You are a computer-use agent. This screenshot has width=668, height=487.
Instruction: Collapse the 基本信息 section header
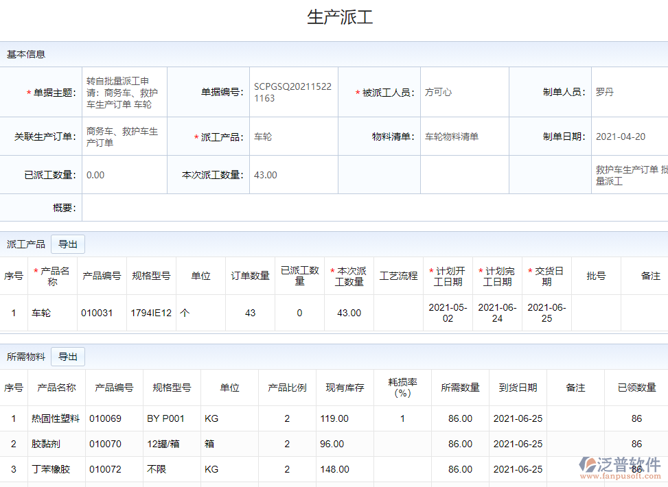tap(26, 54)
